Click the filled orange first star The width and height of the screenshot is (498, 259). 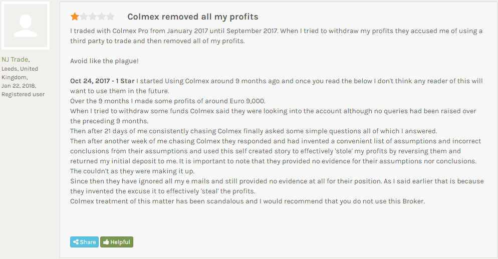pyautogui.click(x=75, y=17)
